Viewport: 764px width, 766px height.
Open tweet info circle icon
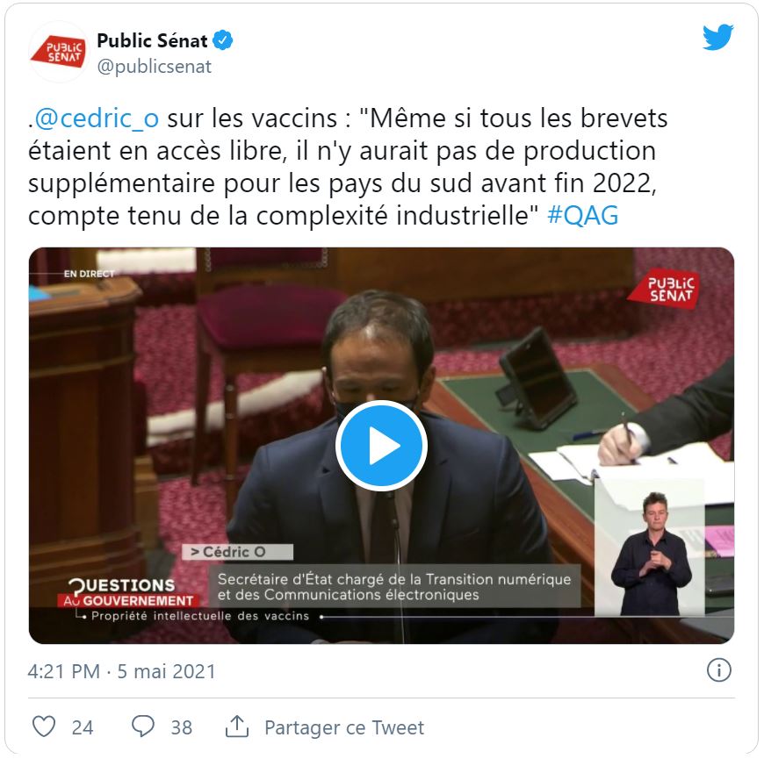click(718, 670)
